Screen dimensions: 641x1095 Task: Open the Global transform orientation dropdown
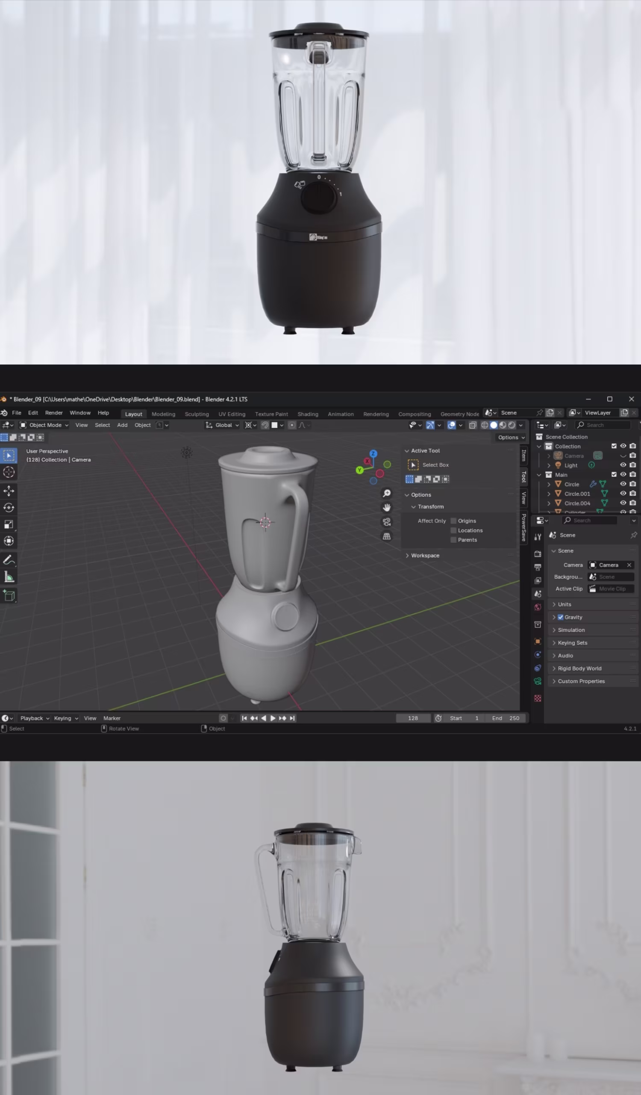(222, 425)
